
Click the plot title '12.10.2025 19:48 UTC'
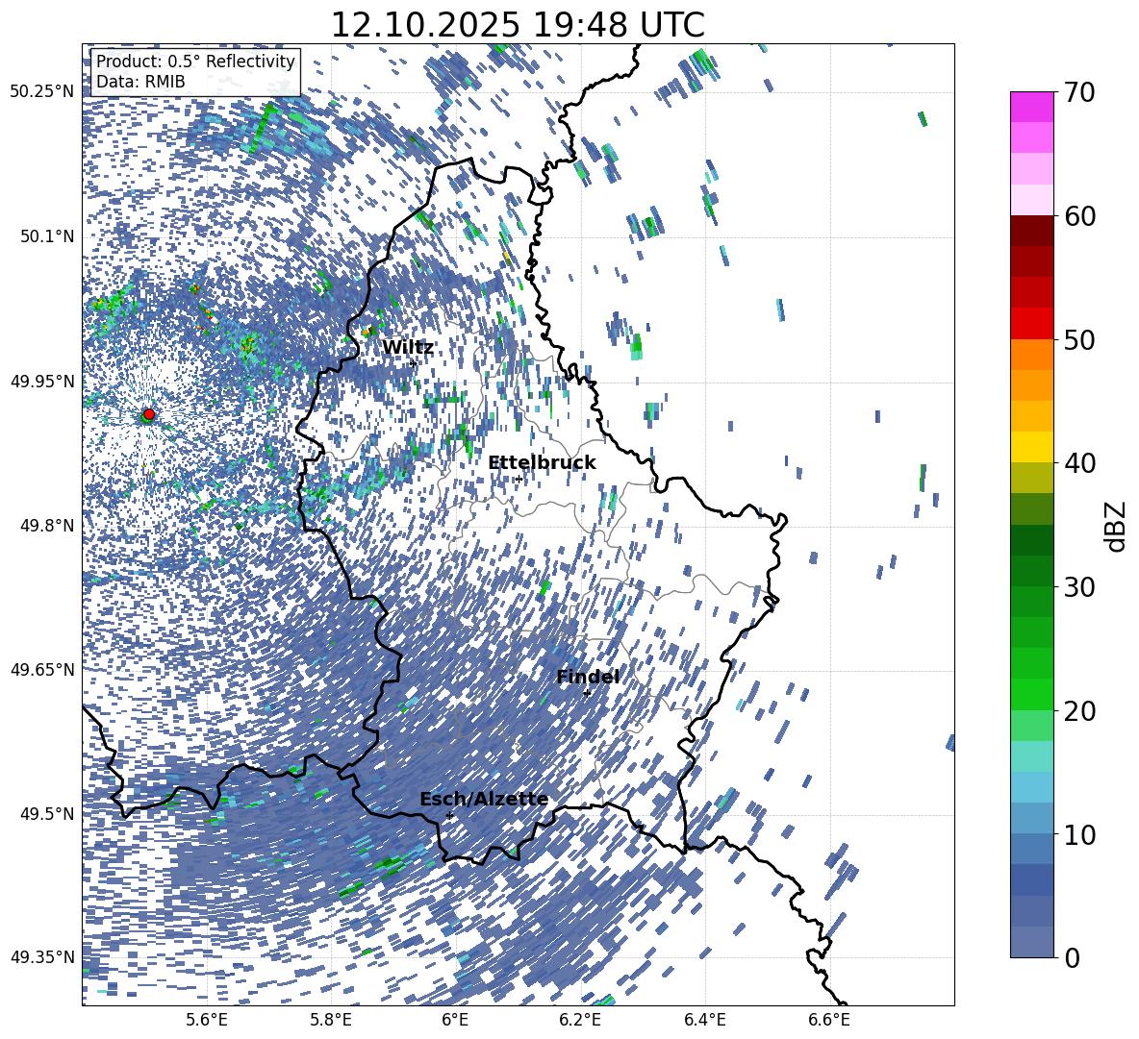(518, 25)
